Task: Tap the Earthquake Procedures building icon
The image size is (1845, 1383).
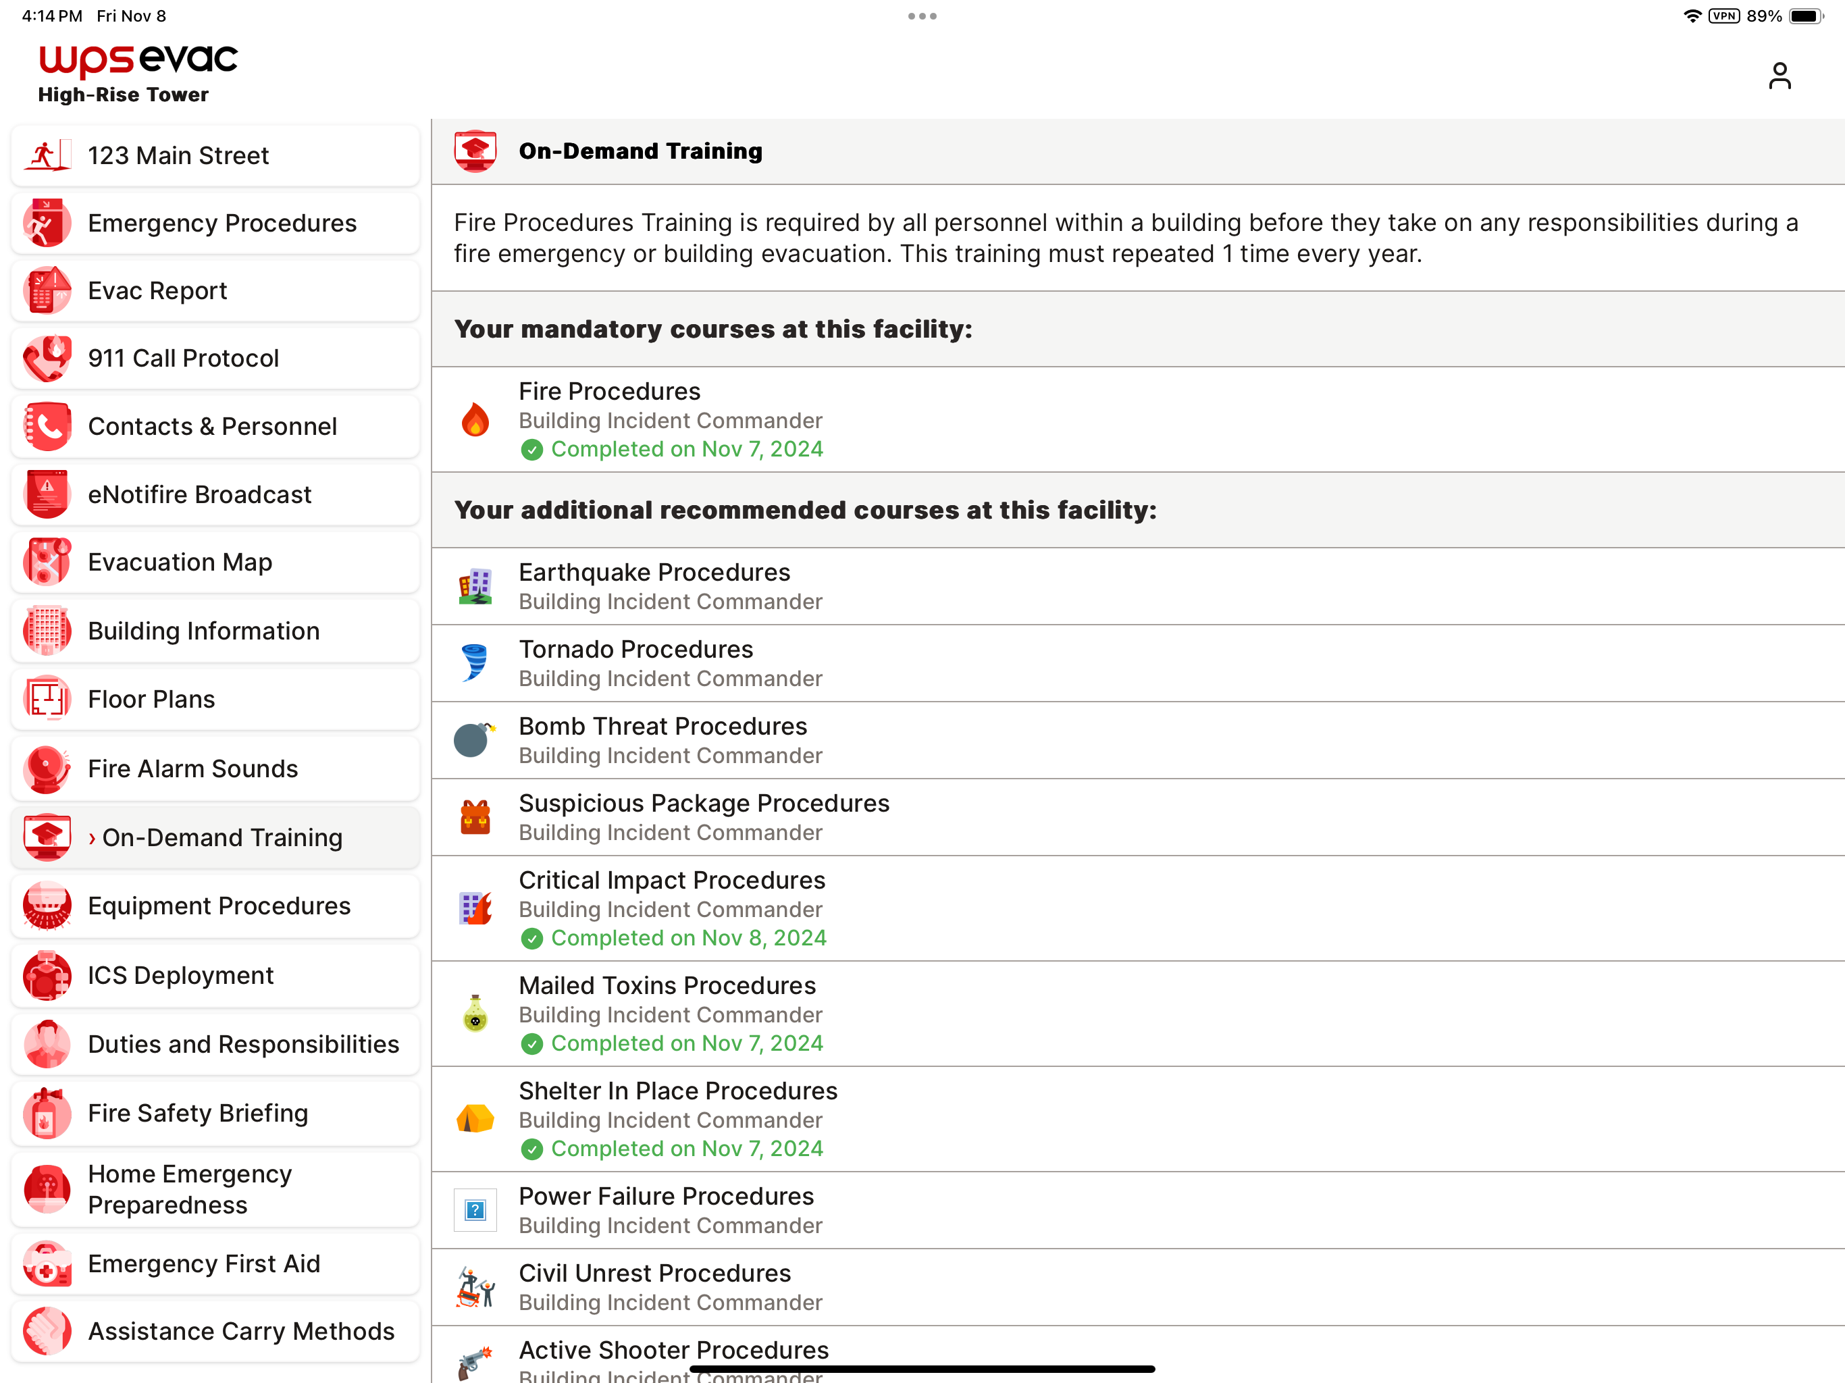Action: coord(475,586)
